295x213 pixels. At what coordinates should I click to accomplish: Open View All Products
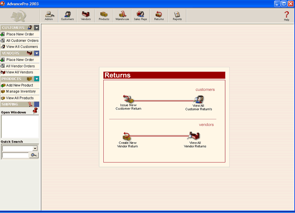(20, 98)
